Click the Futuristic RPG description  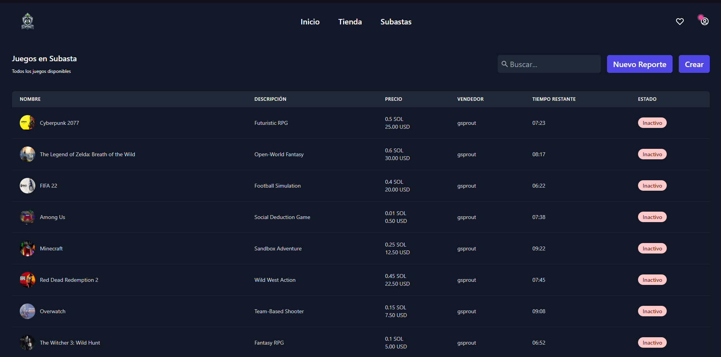click(x=271, y=123)
